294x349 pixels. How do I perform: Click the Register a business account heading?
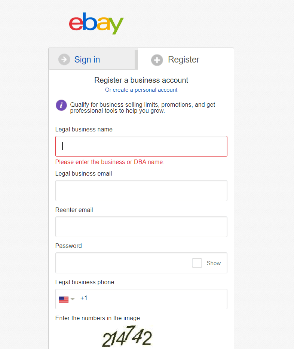coord(141,80)
